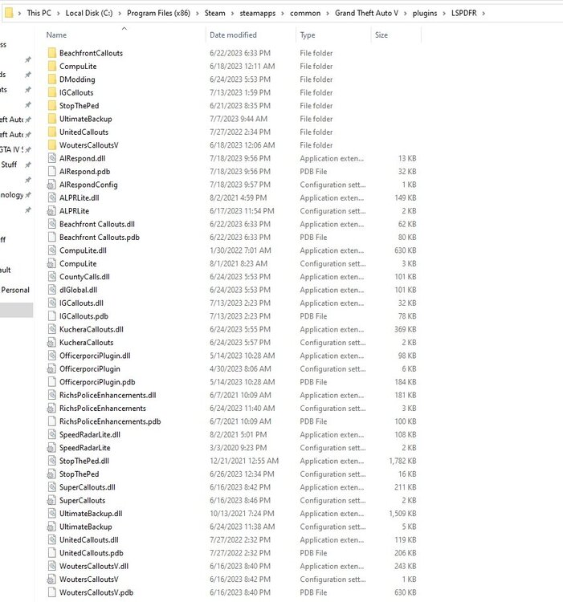The height and width of the screenshot is (602, 563).
Task: Sort files by the Size column
Action: pos(381,35)
